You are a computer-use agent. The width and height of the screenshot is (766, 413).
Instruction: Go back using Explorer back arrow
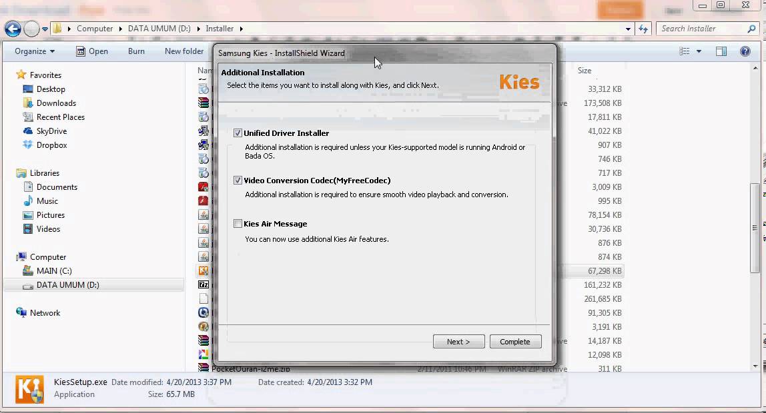pos(13,29)
